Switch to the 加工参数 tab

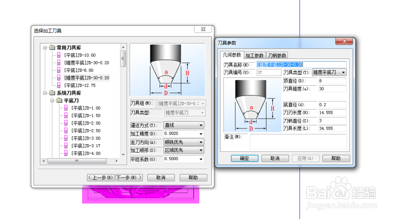(x=255, y=56)
